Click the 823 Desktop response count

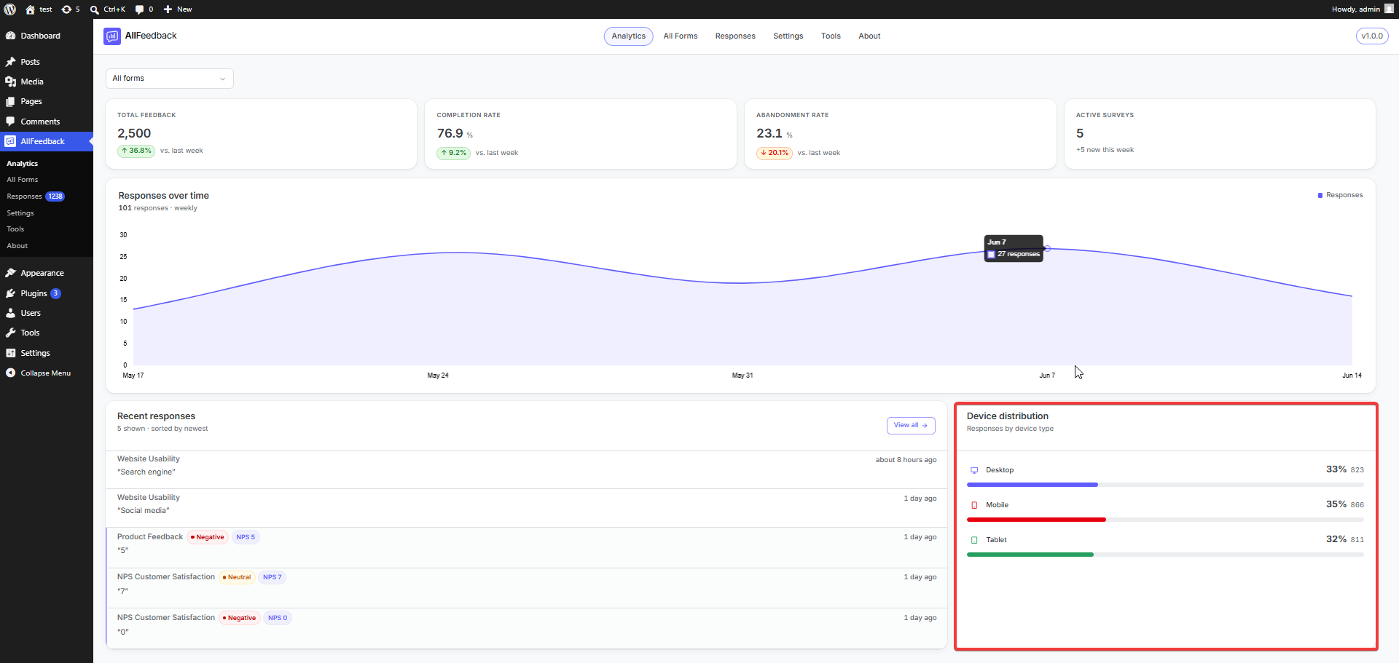tap(1357, 470)
